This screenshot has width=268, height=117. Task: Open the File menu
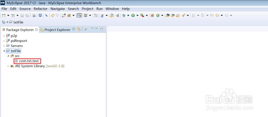point(4,9)
